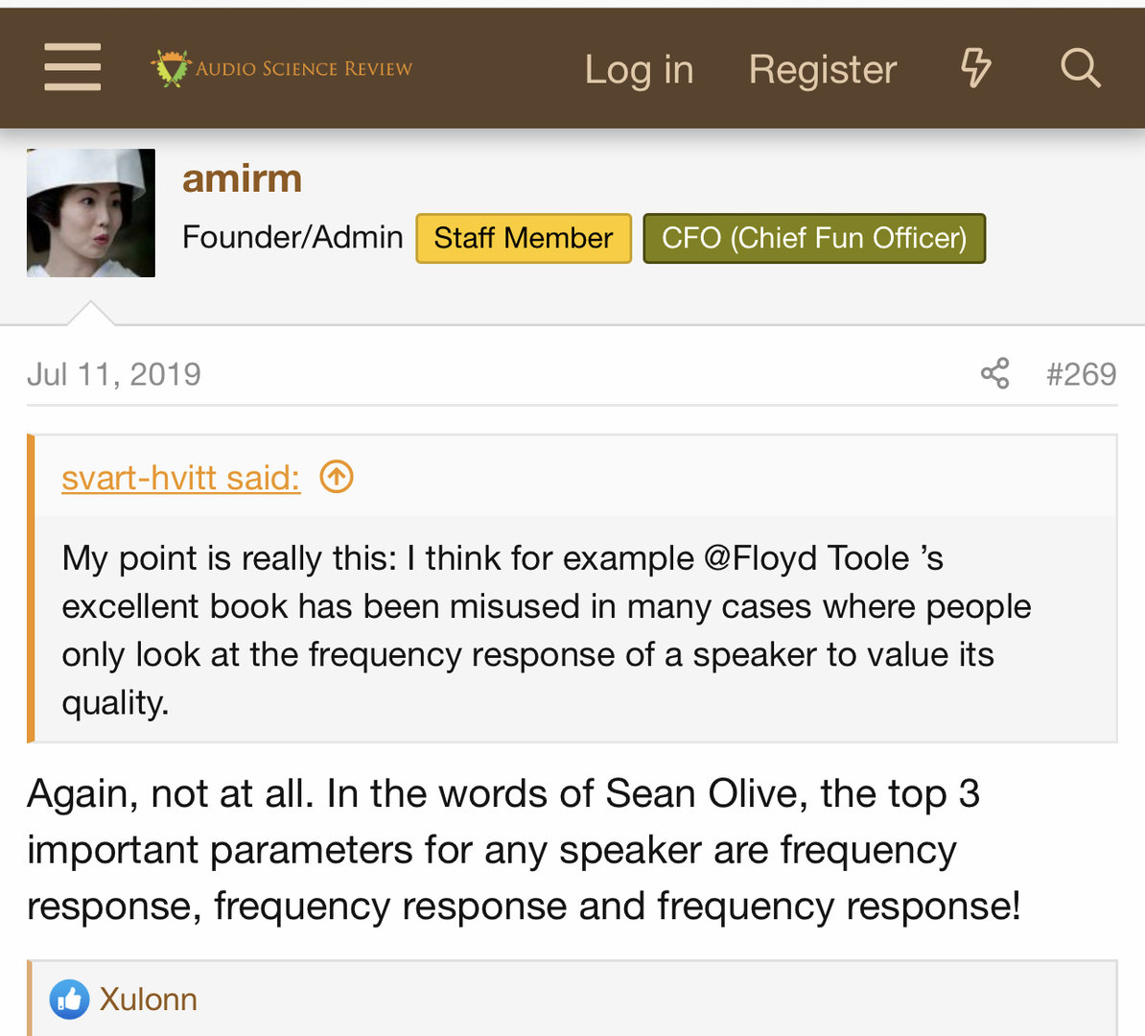Click the share icon for post #269
Screen dimensions: 1145x1036
(995, 373)
